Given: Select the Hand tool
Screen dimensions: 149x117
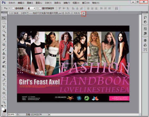Looking at the screenshot, I should (4, 98).
